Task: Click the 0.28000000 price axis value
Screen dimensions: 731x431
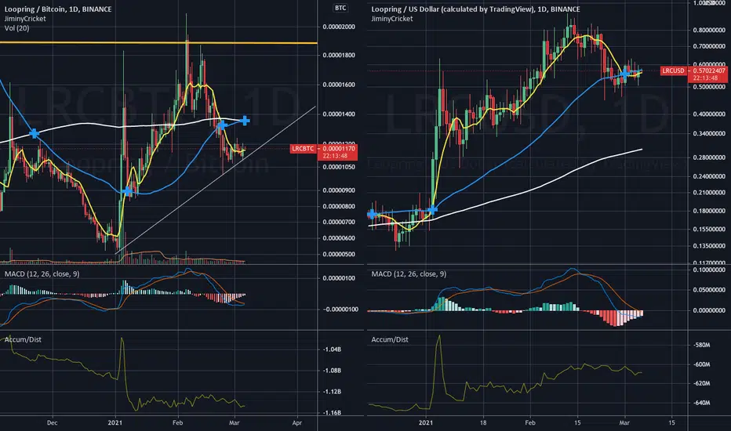Action: coord(709,158)
